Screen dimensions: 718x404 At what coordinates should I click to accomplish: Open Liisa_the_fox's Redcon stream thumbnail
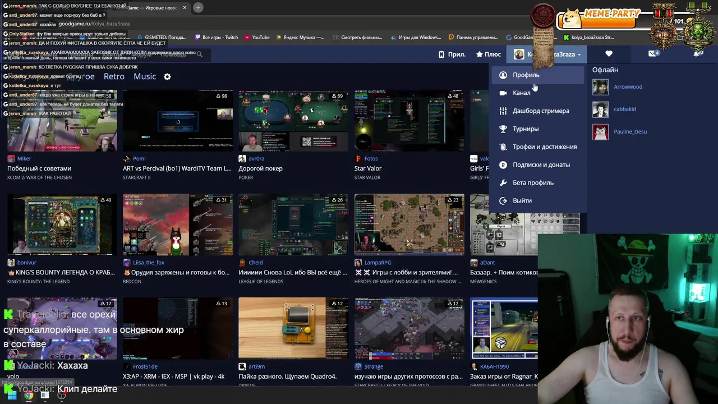point(177,224)
